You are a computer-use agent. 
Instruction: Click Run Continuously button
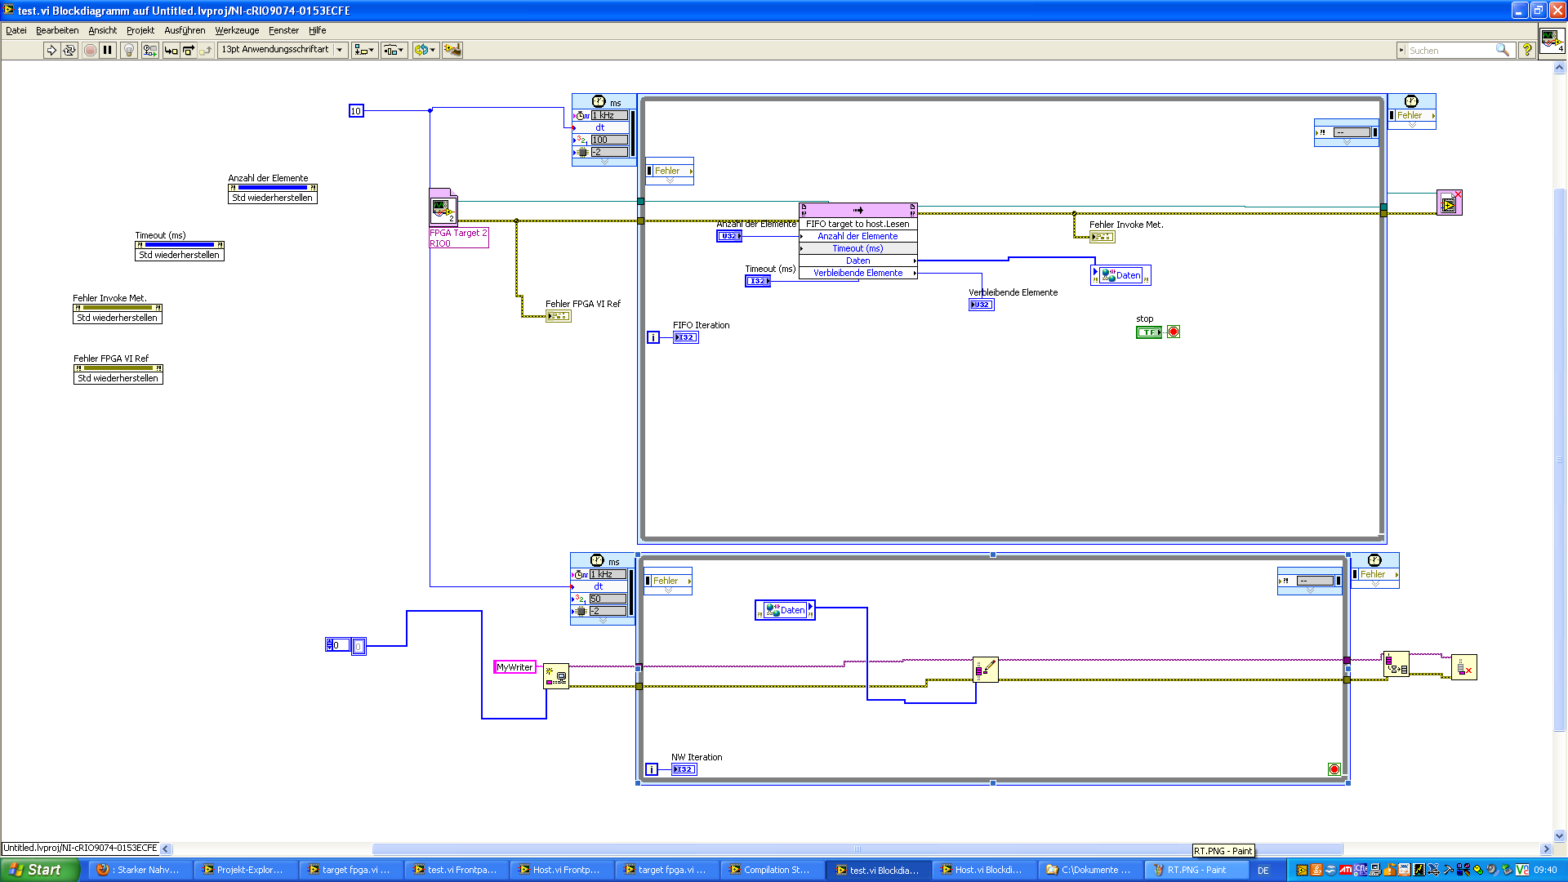click(x=69, y=51)
